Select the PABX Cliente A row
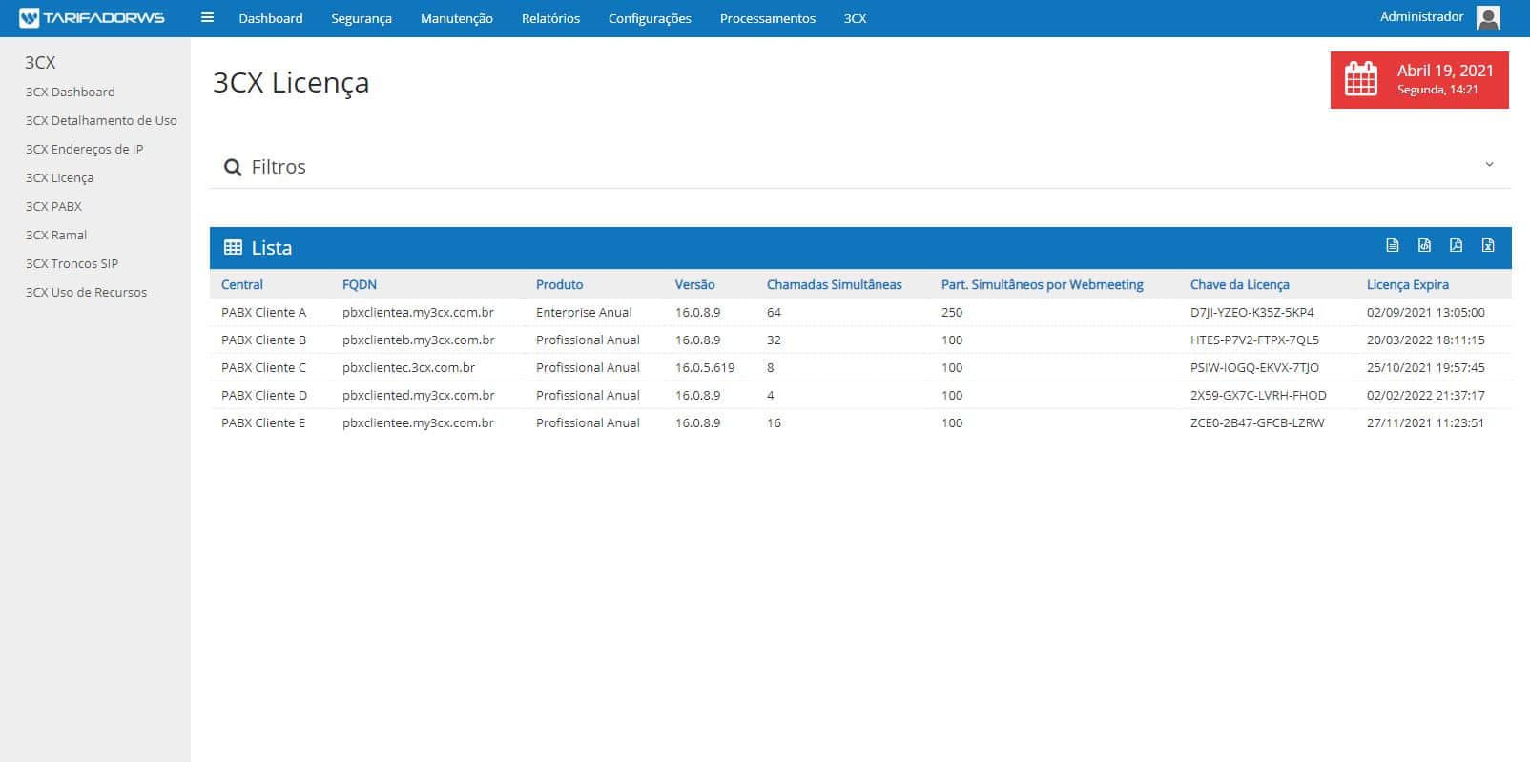This screenshot has width=1530, height=762. 860,312
